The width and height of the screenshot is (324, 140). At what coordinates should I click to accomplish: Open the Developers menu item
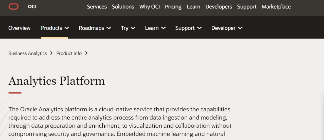click(x=219, y=7)
